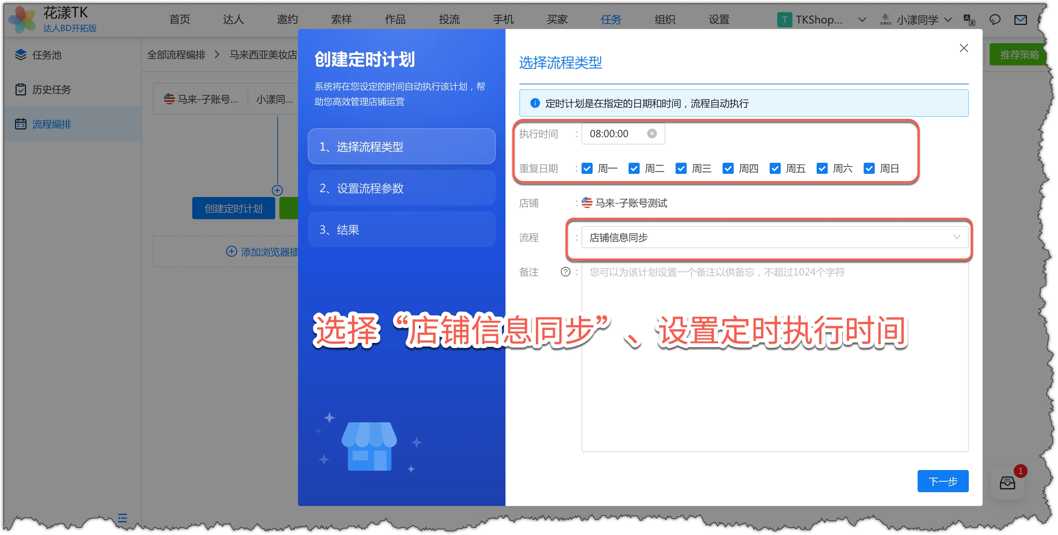Close the 创建定时计划 dialog
This screenshot has height=535, width=1058.
(964, 48)
